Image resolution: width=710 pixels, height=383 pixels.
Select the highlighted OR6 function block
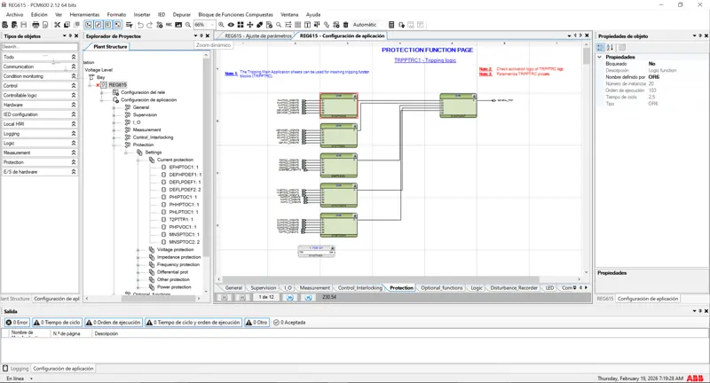pyautogui.click(x=339, y=106)
